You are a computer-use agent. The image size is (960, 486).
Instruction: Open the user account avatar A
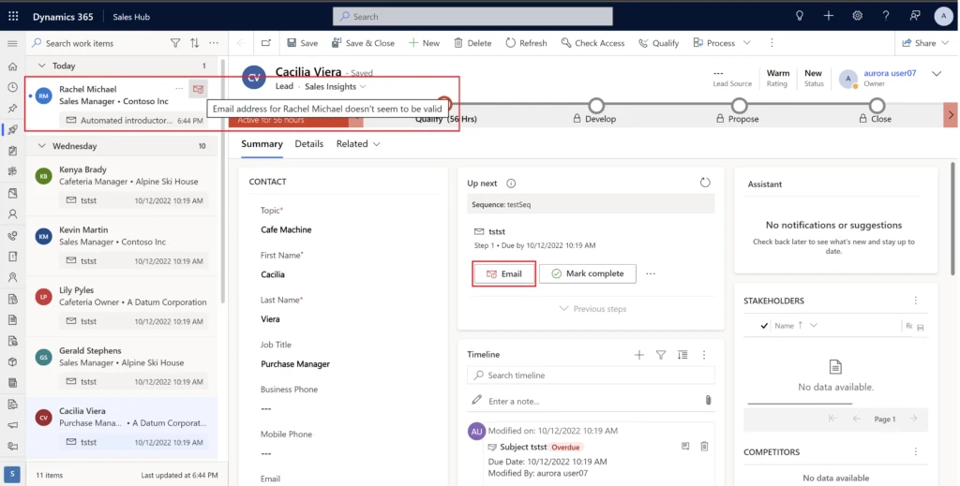[x=943, y=17]
